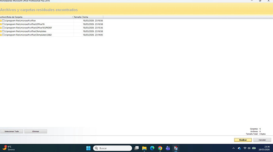Select the row ending in microsoft office\Templates
273x152 pixels.
(25, 31)
